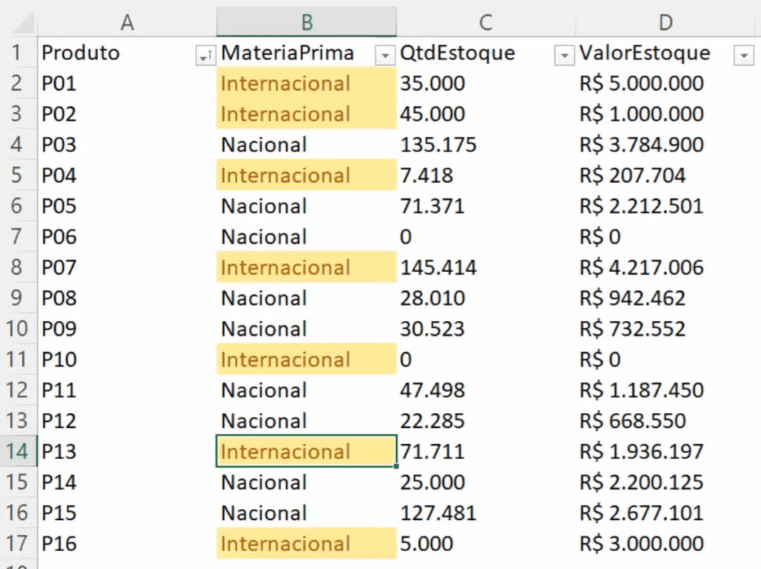Image resolution: width=761 pixels, height=569 pixels.
Task: Select quantity cell 45.000
Action: point(486,114)
